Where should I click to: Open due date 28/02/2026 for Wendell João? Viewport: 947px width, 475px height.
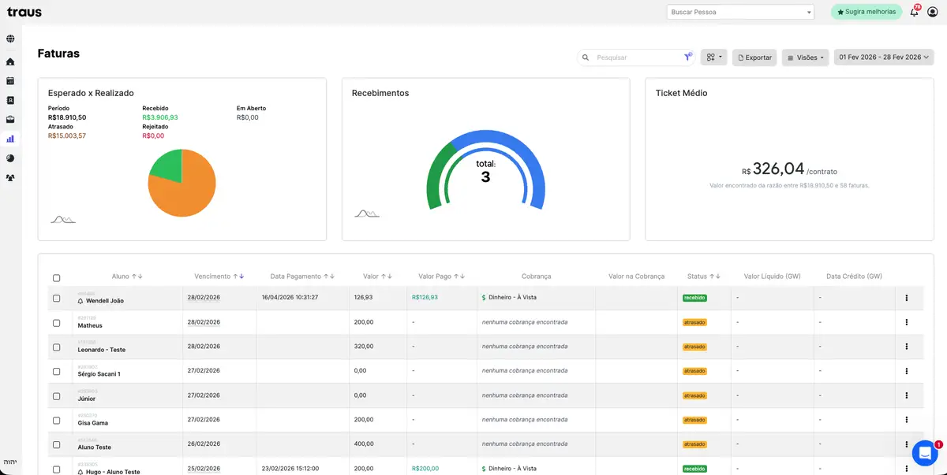(x=204, y=298)
